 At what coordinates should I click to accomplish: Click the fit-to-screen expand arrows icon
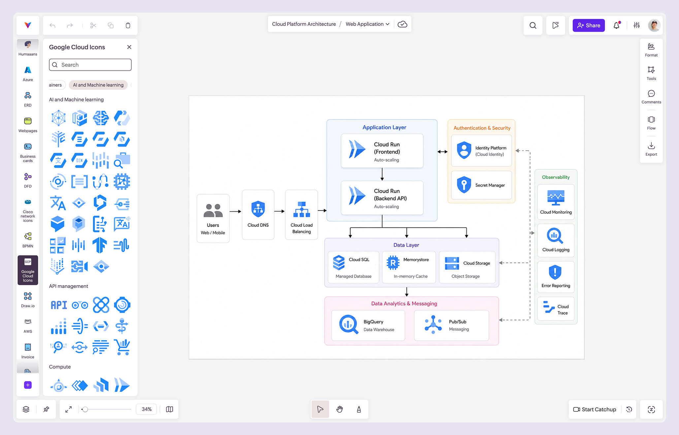pyautogui.click(x=69, y=409)
